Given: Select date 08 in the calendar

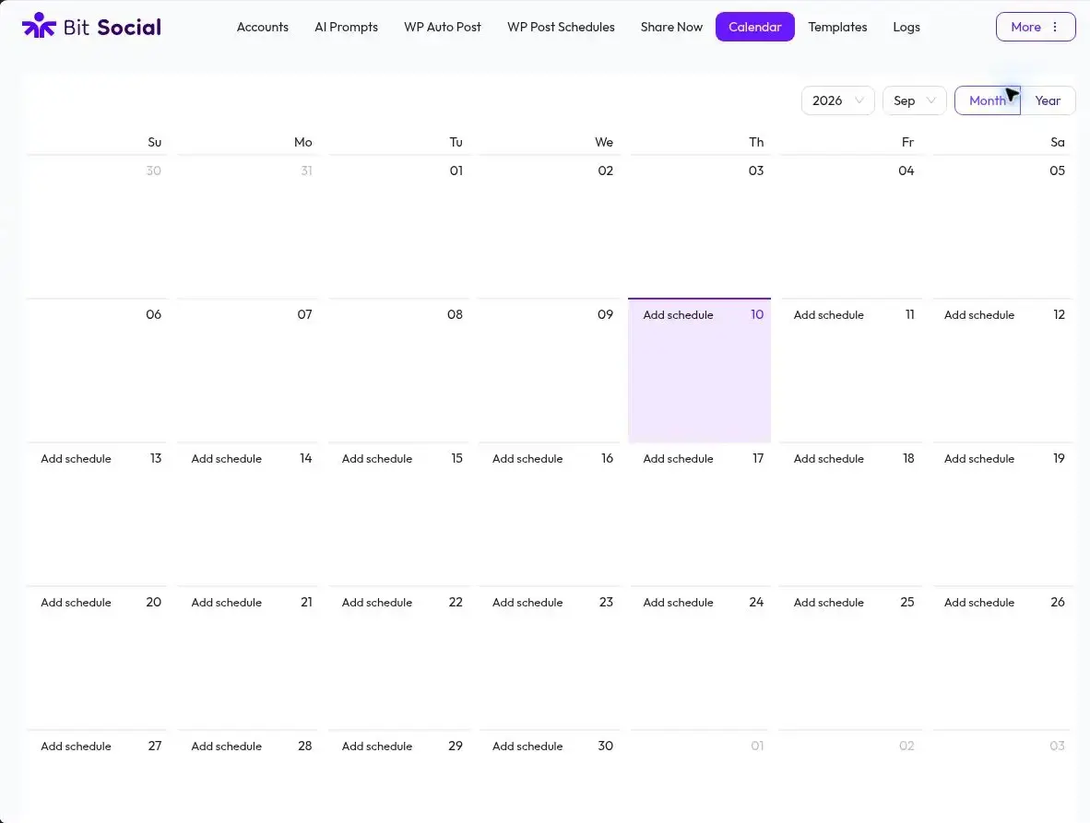Looking at the screenshot, I should [x=455, y=314].
